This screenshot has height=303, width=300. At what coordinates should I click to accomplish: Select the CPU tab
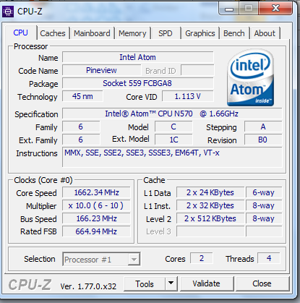click(21, 33)
